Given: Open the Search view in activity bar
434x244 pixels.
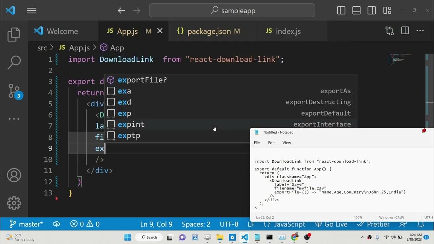Looking at the screenshot, I should pyautogui.click(x=14, y=63).
